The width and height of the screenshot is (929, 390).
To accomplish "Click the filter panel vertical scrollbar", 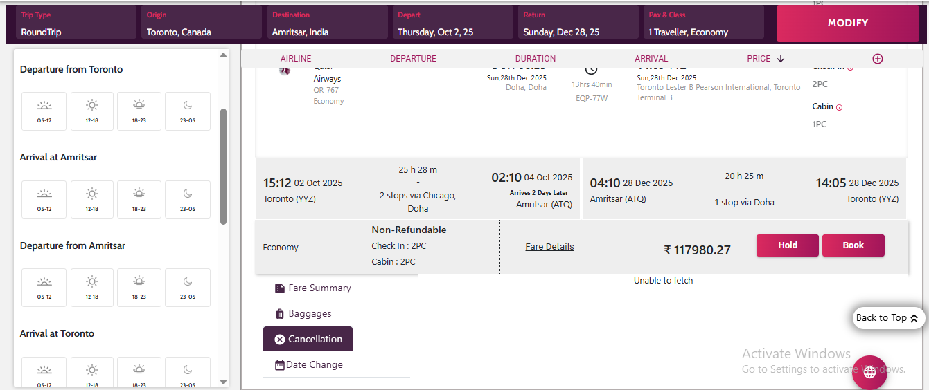I will (x=223, y=166).
